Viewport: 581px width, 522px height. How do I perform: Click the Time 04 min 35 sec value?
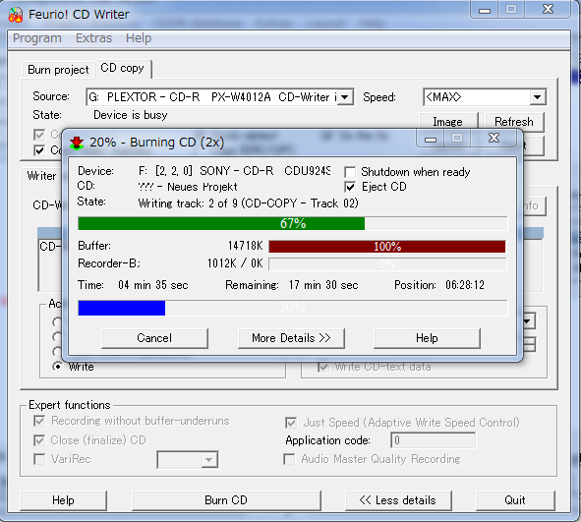(153, 285)
